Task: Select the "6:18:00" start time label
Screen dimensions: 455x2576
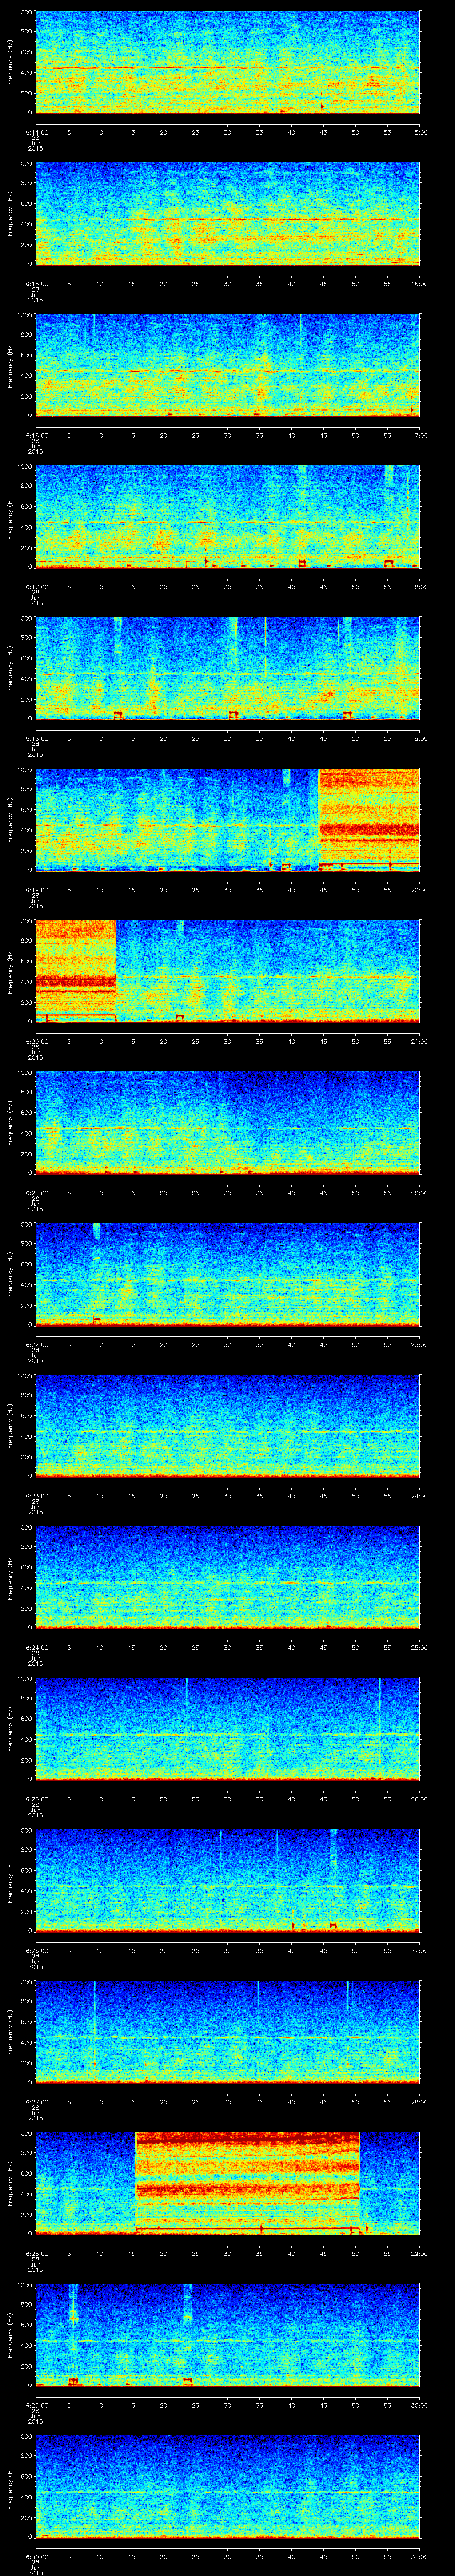Action: pyautogui.click(x=36, y=738)
